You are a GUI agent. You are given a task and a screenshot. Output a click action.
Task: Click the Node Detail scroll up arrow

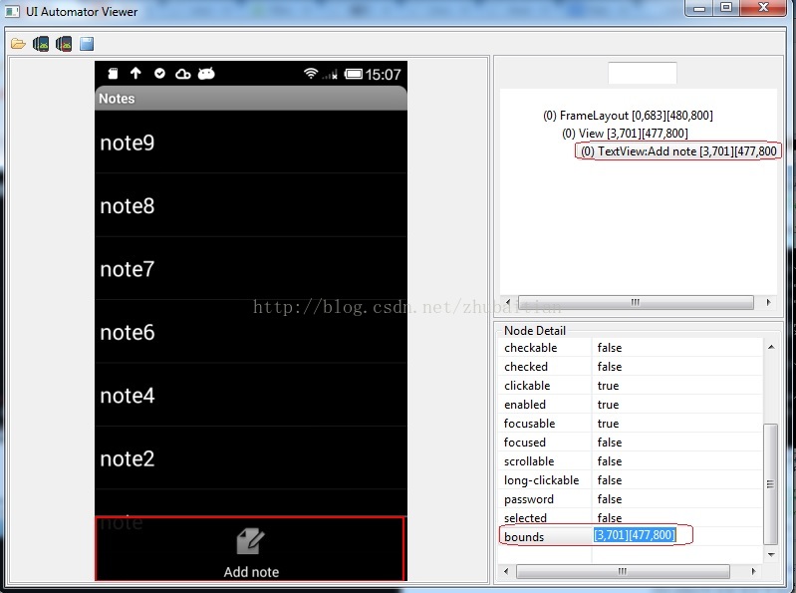pyautogui.click(x=771, y=347)
